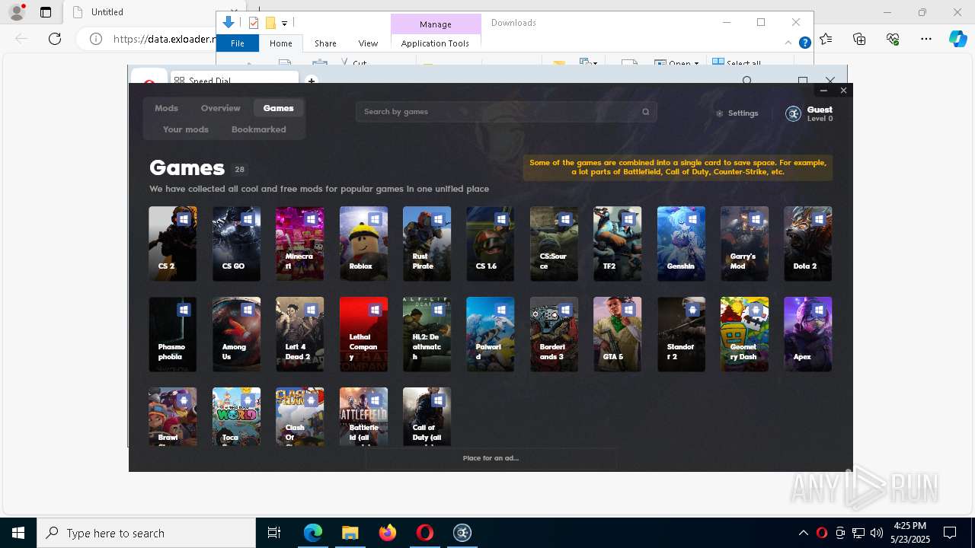975x548 pixels.
Task: Open the Genshin game card
Action: click(x=681, y=244)
